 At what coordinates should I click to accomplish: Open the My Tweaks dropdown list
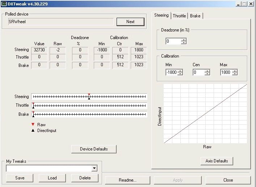pyautogui.click(x=94, y=168)
